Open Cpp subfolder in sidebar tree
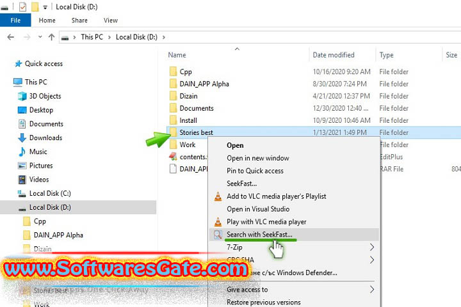 (40, 221)
